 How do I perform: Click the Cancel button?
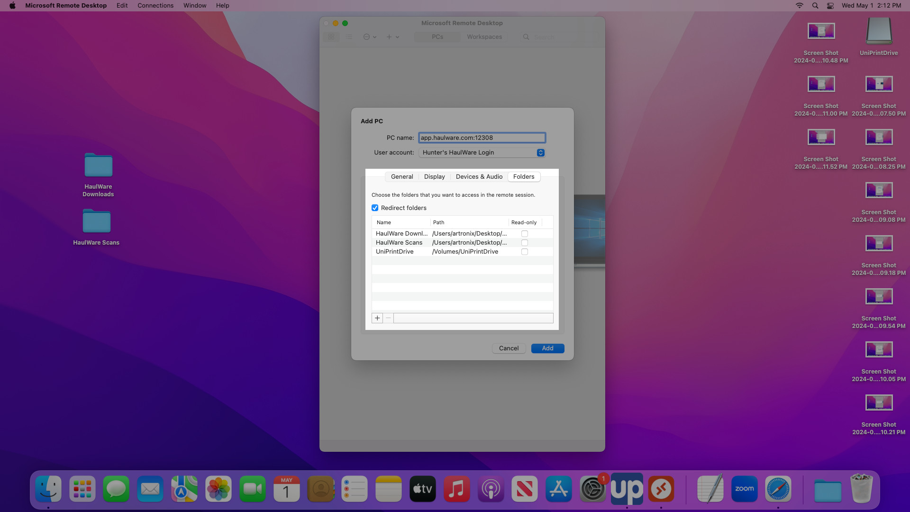[x=509, y=348]
